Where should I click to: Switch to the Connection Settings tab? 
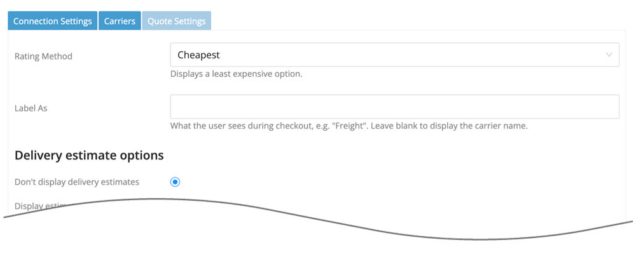53,21
